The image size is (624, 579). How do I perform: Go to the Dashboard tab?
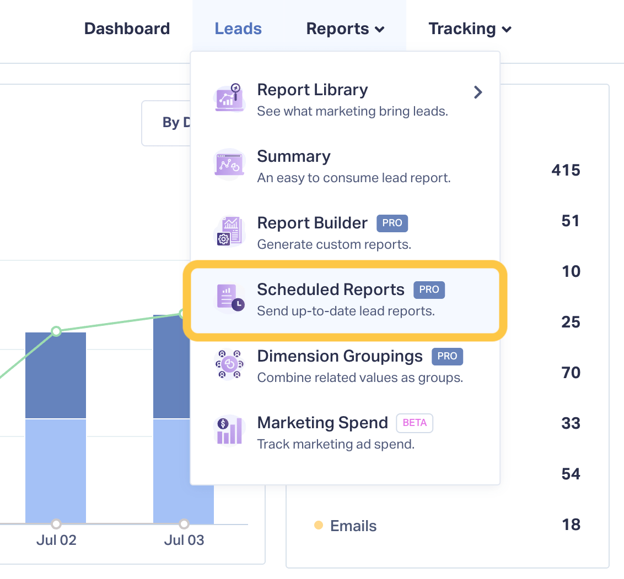(x=127, y=29)
